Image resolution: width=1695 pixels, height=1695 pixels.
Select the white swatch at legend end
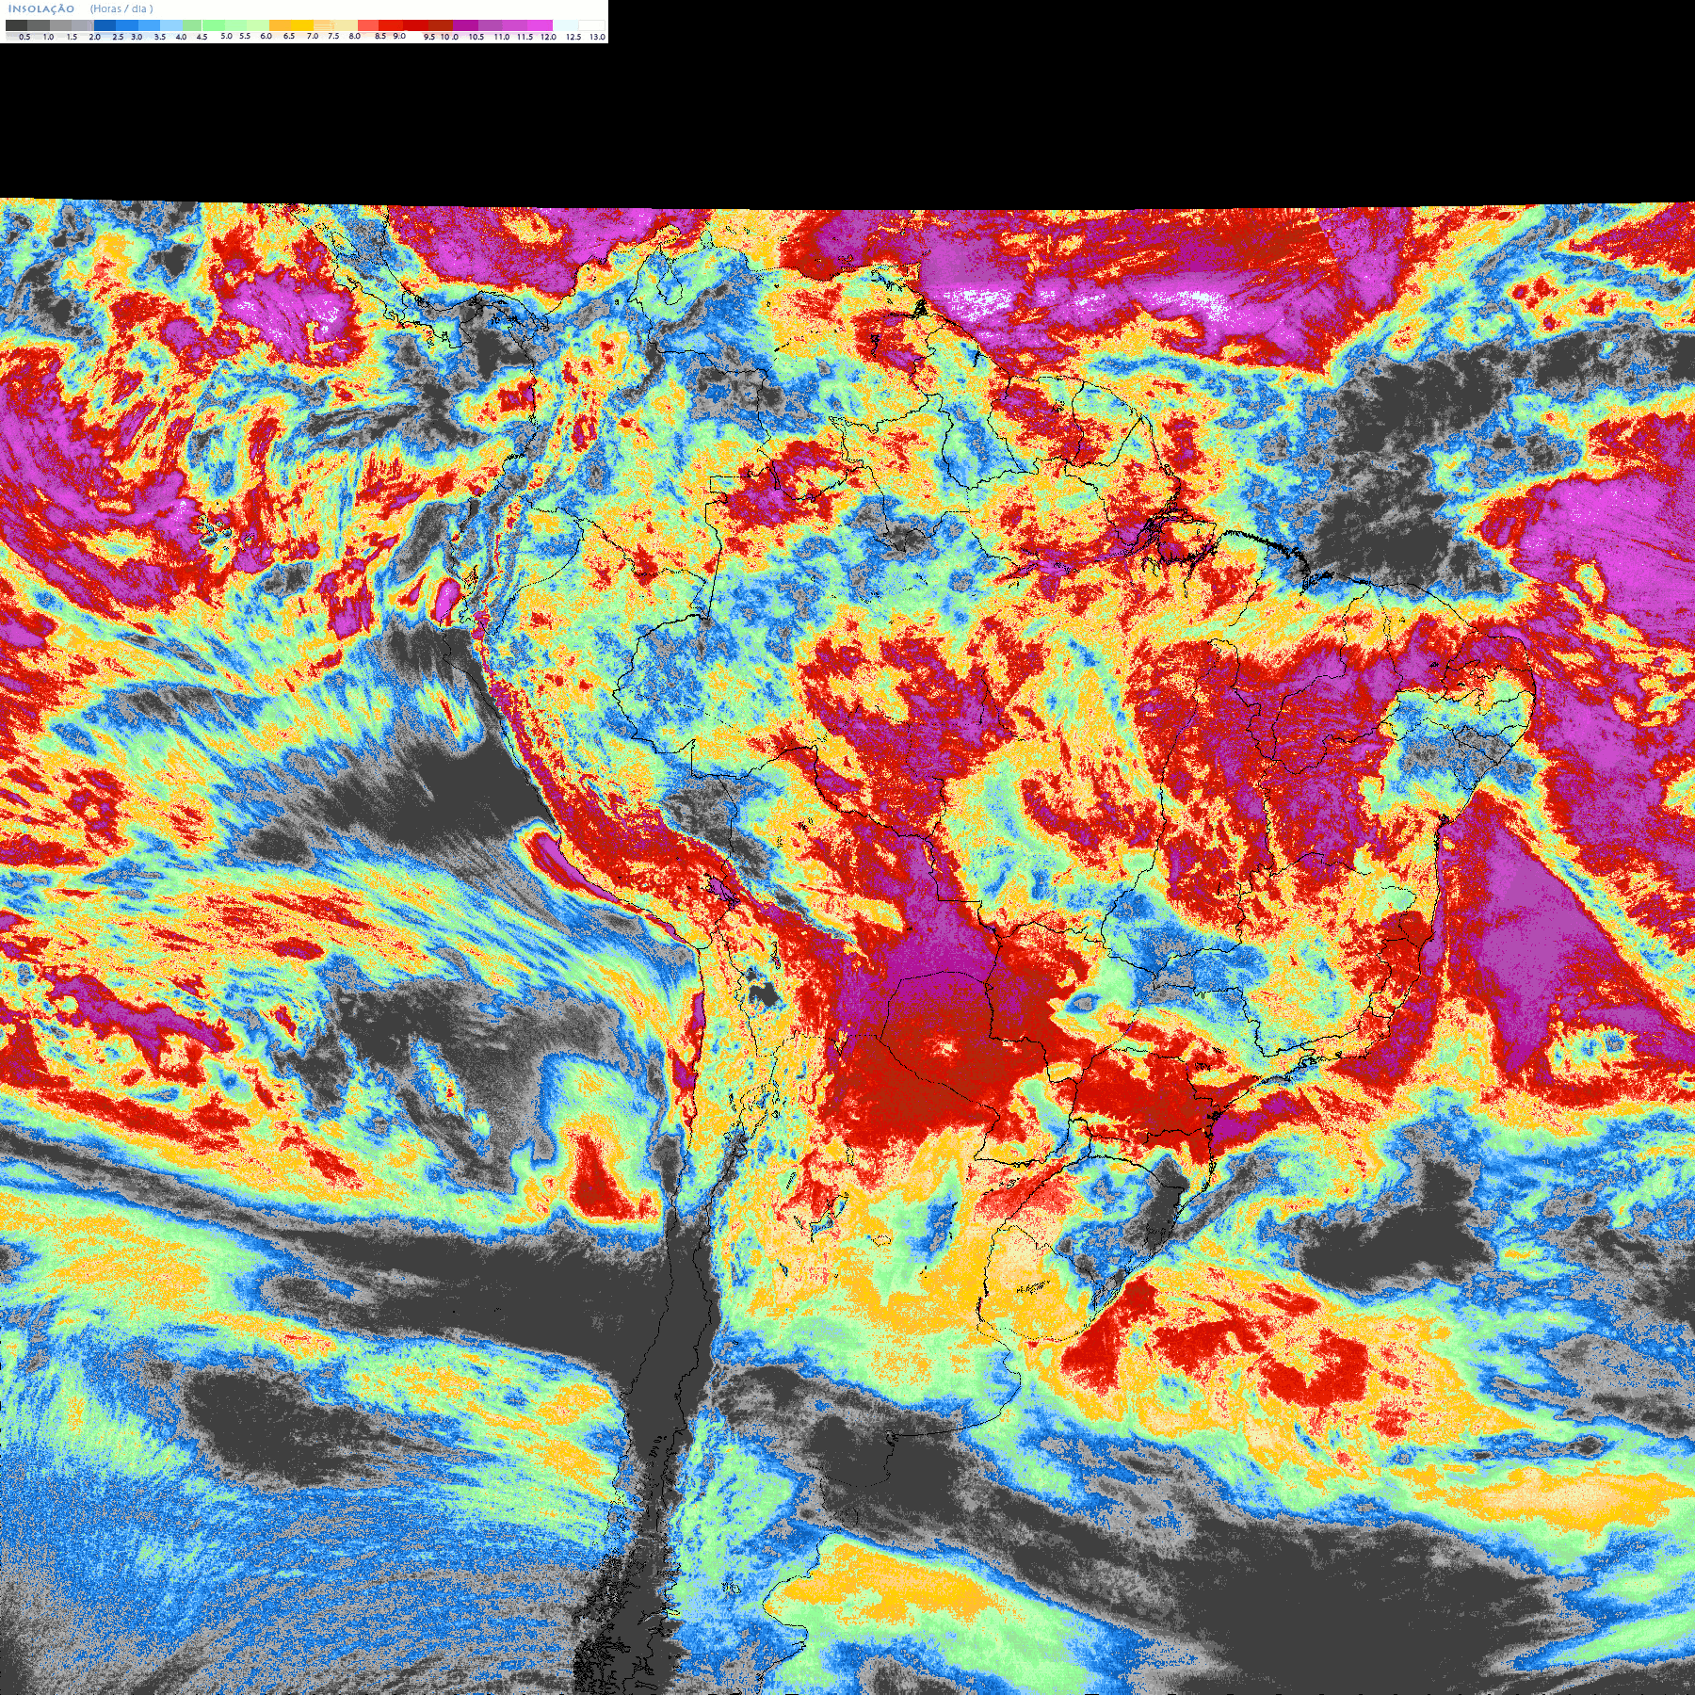pos(591,25)
